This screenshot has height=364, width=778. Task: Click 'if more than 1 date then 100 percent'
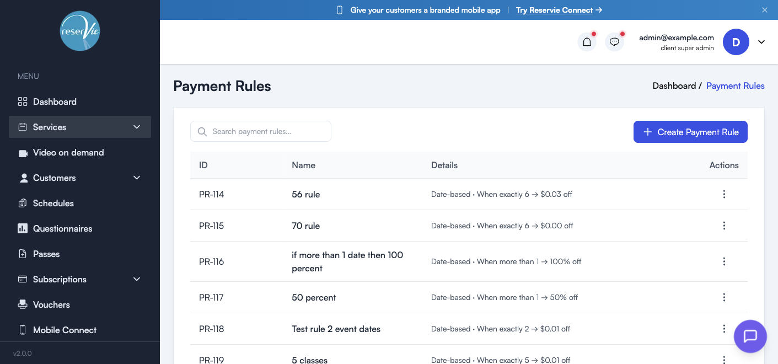coord(347,261)
